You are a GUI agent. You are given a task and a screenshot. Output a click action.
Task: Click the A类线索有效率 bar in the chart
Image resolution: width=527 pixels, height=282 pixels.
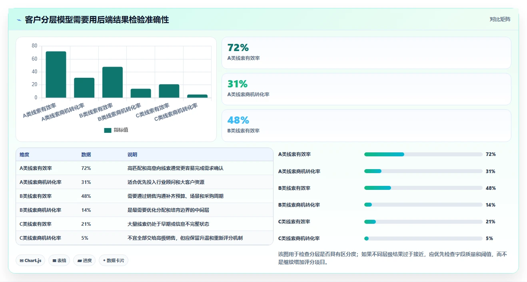point(56,75)
